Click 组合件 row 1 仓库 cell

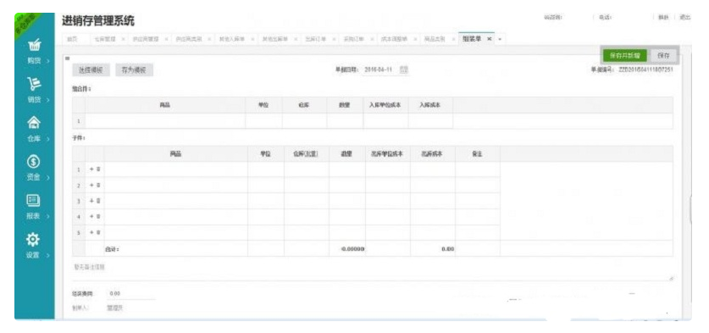(x=304, y=121)
